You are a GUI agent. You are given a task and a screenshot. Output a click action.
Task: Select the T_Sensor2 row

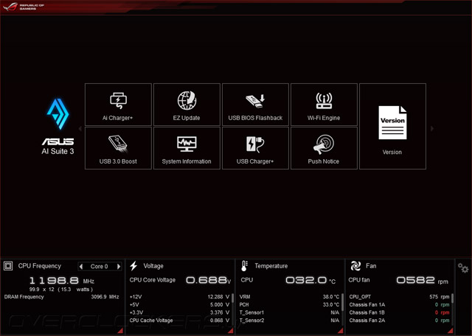coord(289,321)
